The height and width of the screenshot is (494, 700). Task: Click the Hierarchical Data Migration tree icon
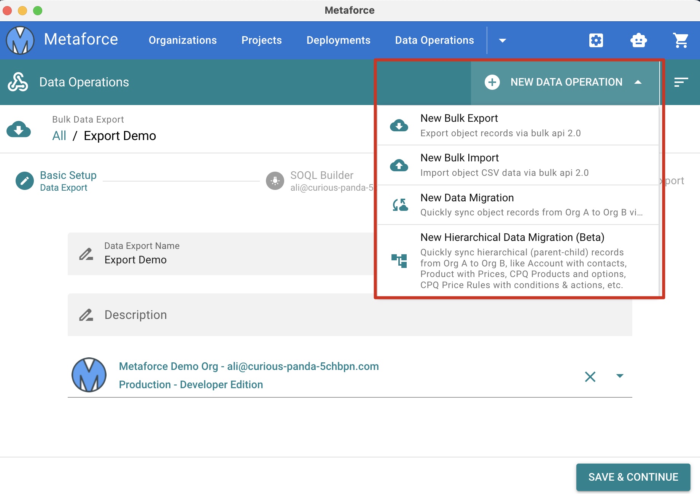point(399,261)
